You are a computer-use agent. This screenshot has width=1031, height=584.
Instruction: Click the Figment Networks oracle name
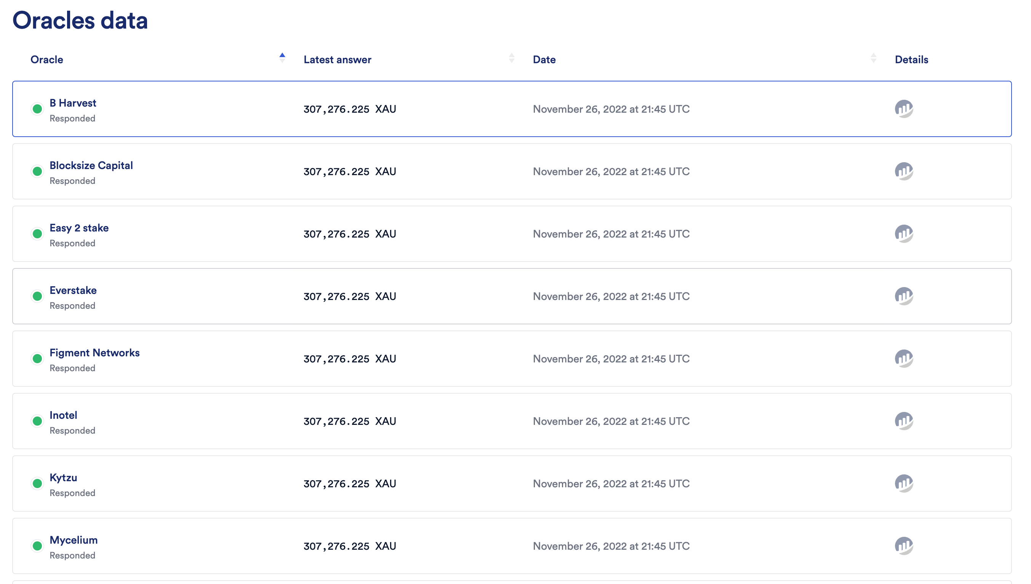coord(94,353)
